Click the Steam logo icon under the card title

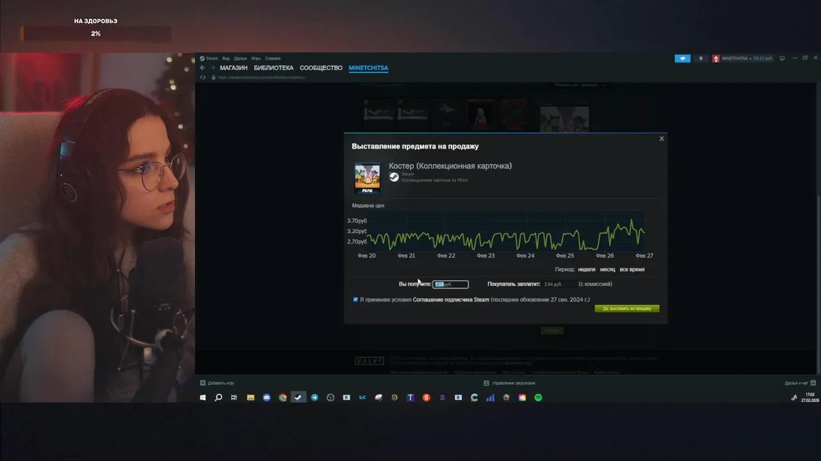coord(394,177)
